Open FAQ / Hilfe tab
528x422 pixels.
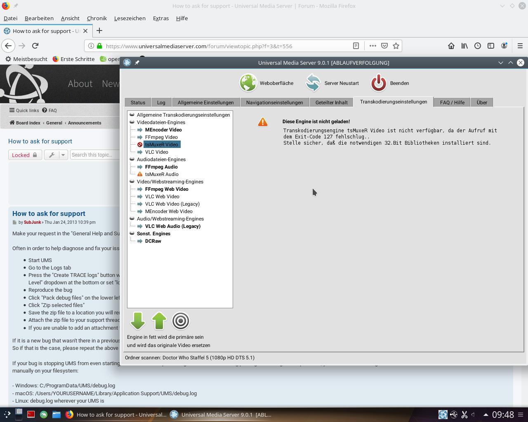452,102
